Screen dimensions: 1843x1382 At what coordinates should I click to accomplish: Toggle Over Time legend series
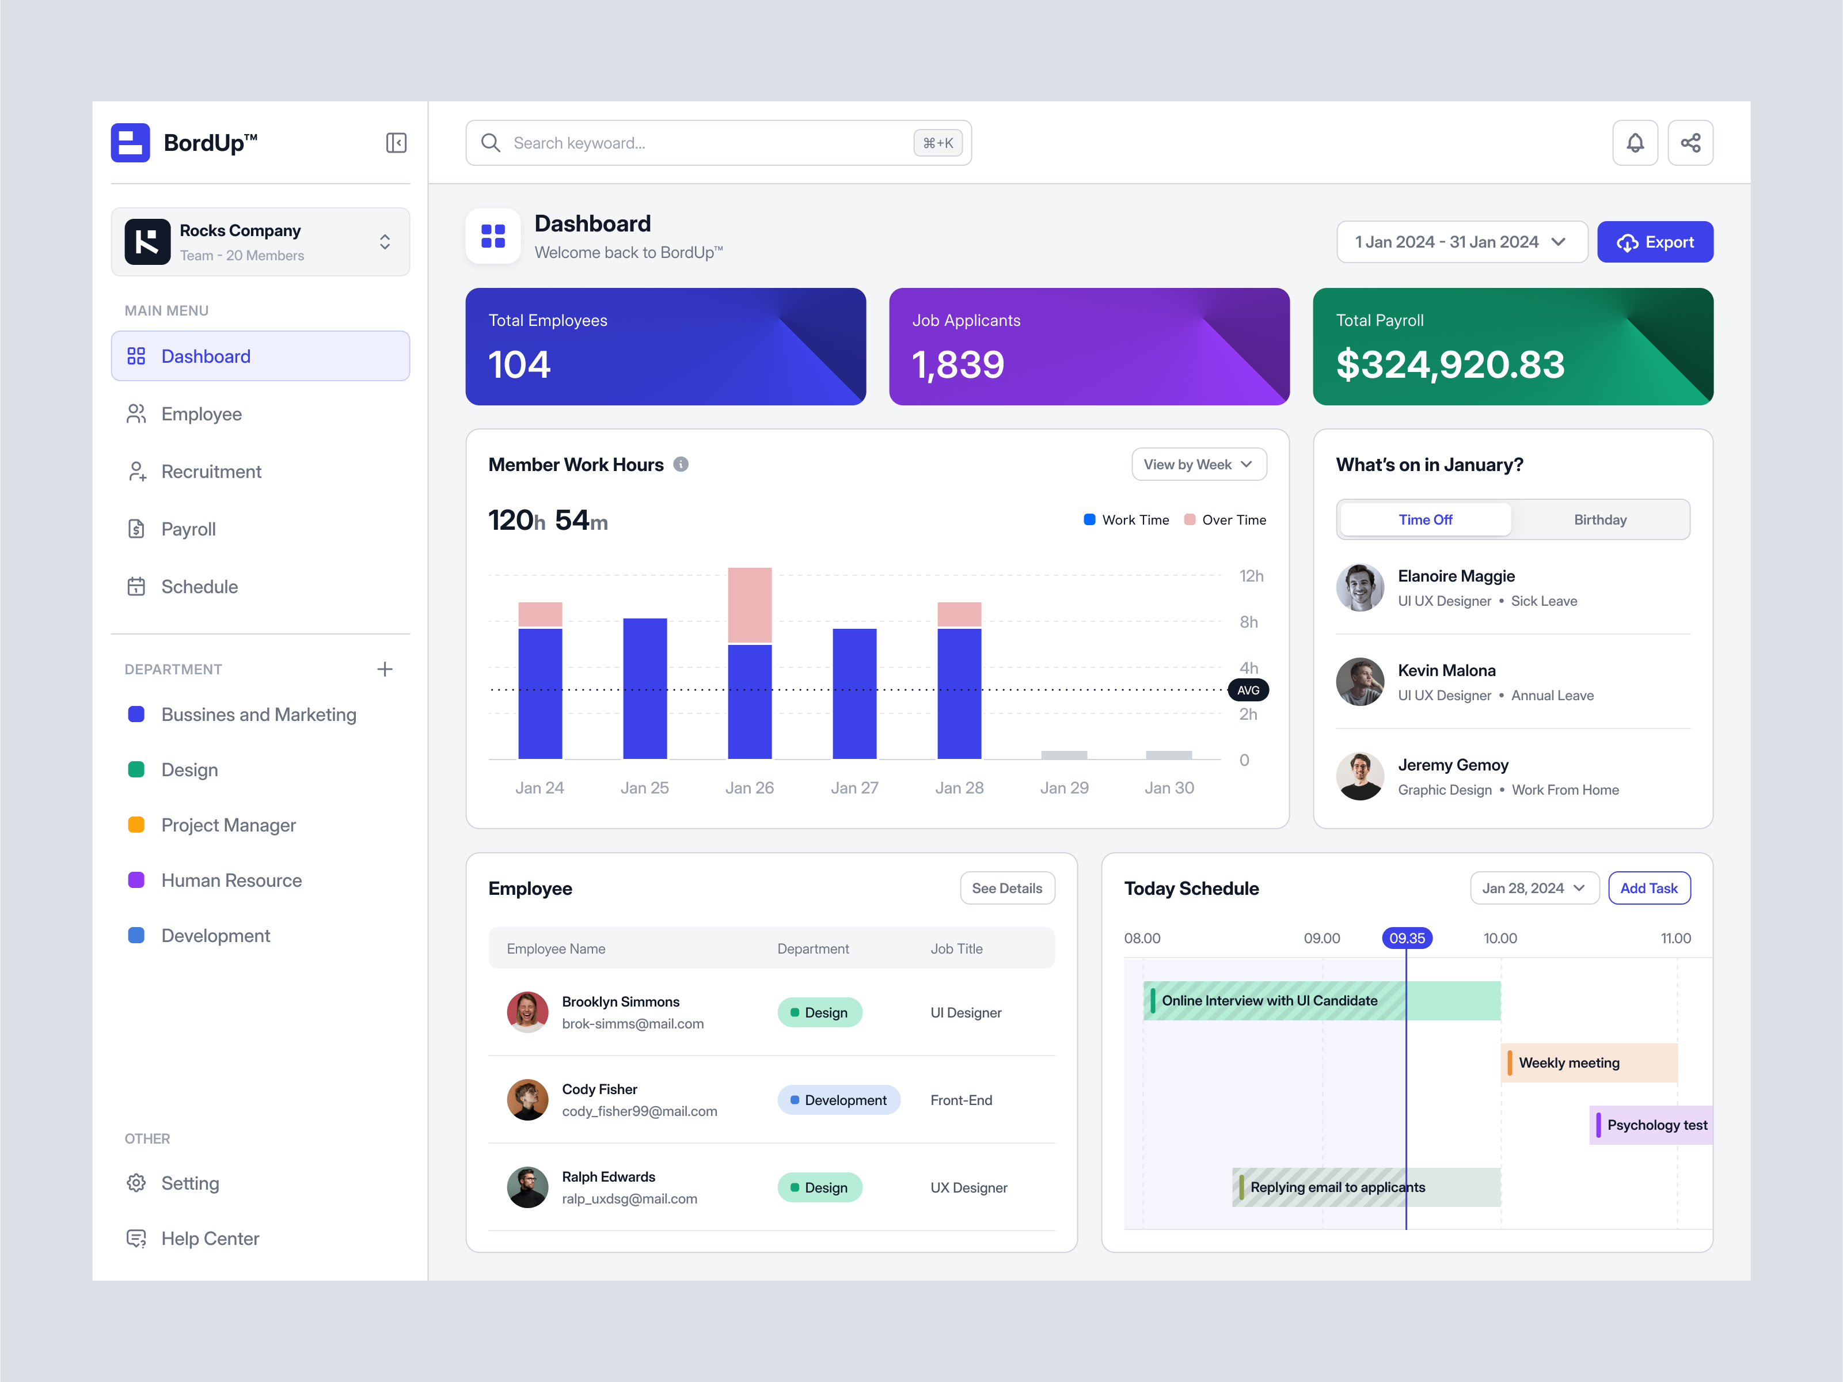click(1224, 519)
